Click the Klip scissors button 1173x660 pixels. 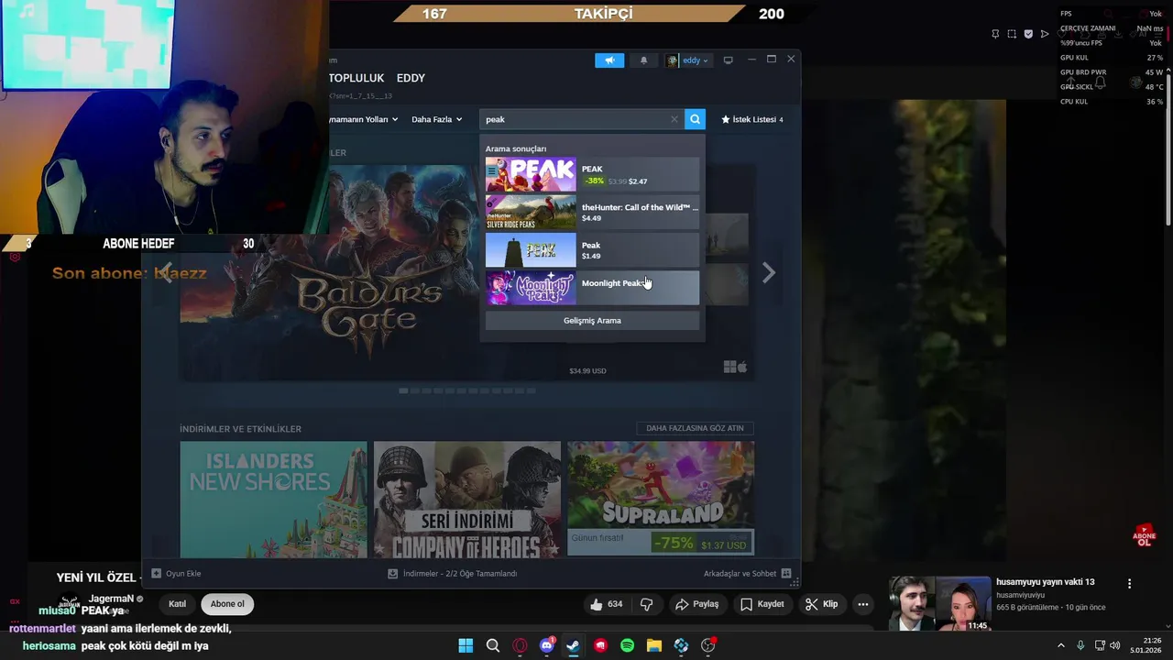(821, 604)
